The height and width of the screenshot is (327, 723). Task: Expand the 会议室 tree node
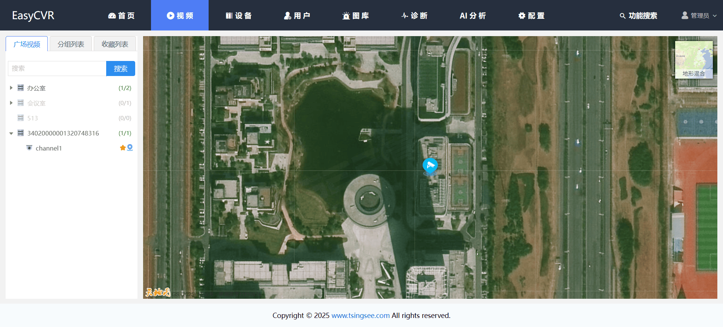[11, 103]
